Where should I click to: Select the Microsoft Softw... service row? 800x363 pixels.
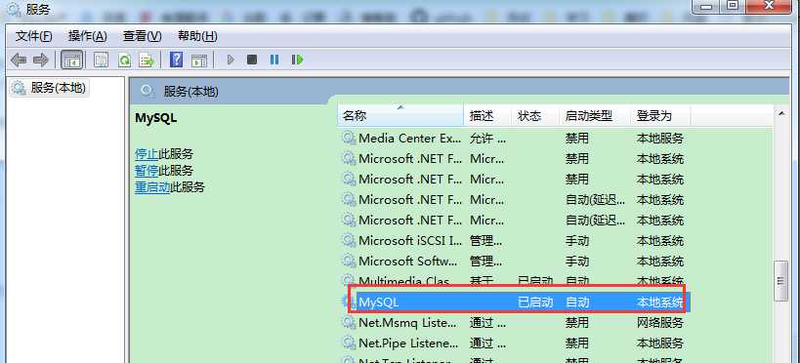coord(513,262)
